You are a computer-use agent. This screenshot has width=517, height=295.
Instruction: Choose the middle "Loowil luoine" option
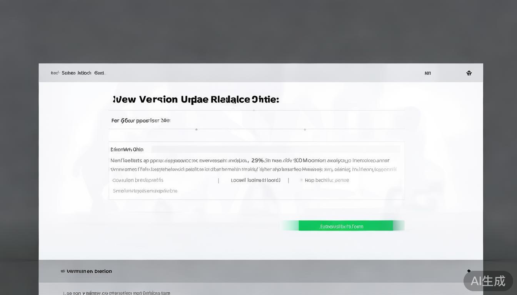point(255,180)
